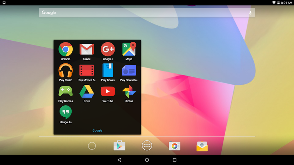The height and width of the screenshot is (165, 294).
Task: Tap the Back navigation button
Action: point(119,160)
